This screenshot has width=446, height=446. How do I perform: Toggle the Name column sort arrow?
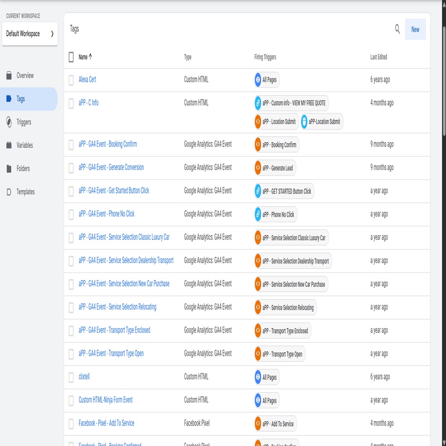tap(91, 57)
